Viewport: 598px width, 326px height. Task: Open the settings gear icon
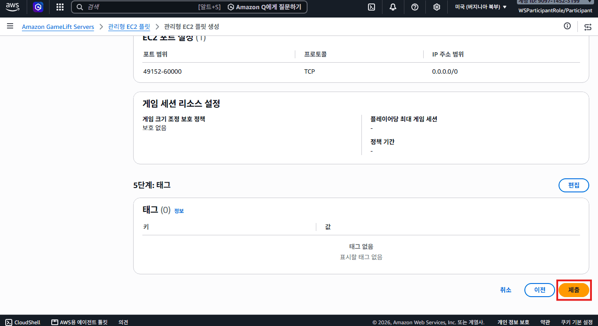click(437, 7)
